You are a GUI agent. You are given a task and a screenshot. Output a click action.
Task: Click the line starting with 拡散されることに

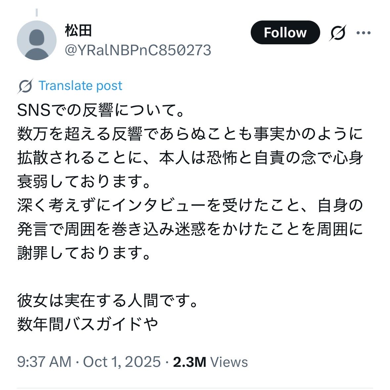pos(190,158)
